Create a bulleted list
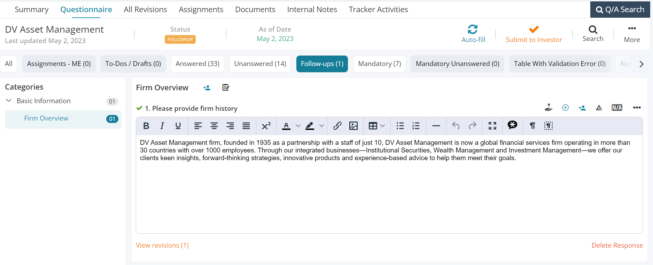The image size is (653, 265). pos(400,126)
